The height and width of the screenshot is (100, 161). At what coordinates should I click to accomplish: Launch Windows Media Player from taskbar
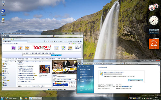tap(26, 98)
